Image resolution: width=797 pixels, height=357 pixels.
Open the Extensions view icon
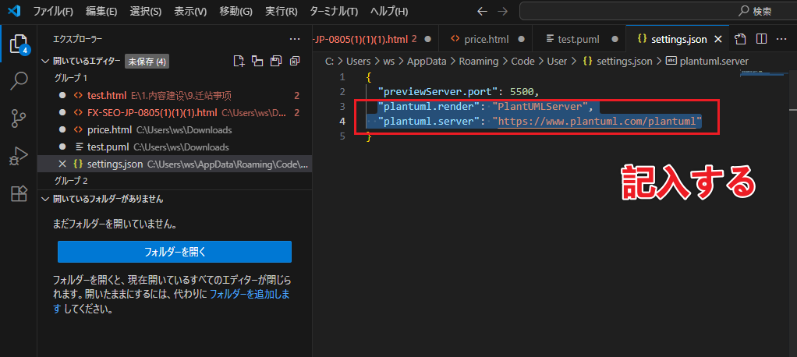pos(18,193)
